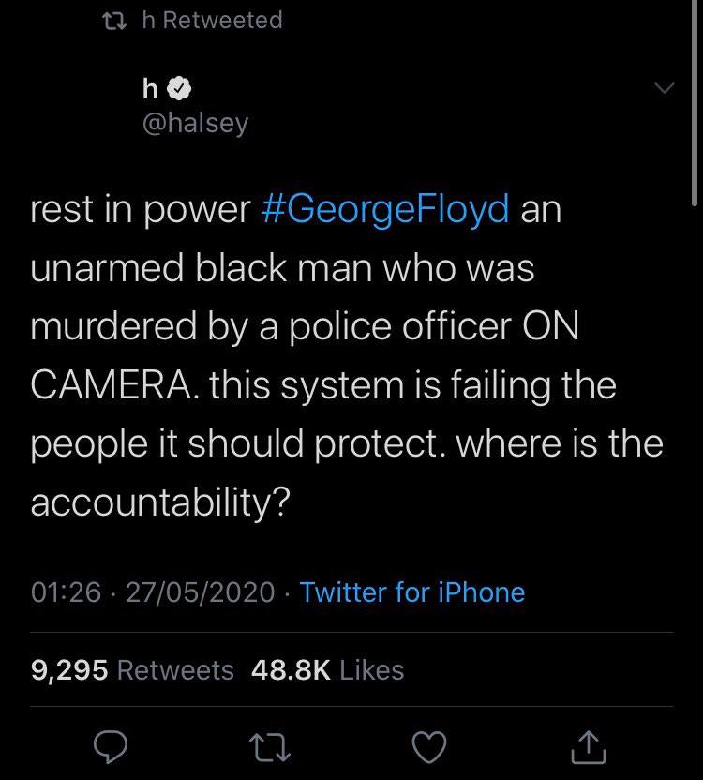Open tweet options with the top-right chevron

click(x=662, y=88)
